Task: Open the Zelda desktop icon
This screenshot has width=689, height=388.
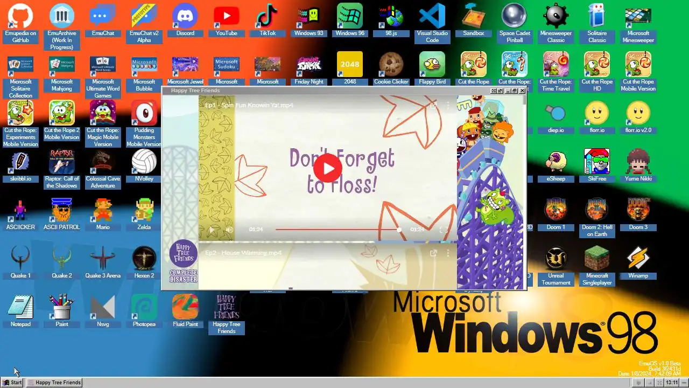Action: coord(144,214)
